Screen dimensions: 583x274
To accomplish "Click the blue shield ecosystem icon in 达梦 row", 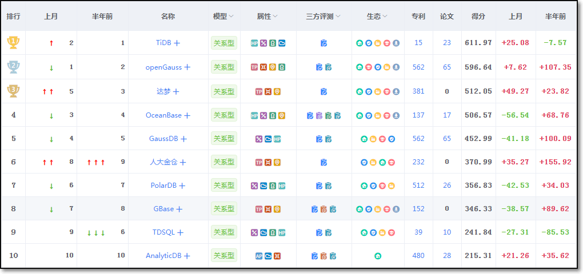I will point(369,91).
